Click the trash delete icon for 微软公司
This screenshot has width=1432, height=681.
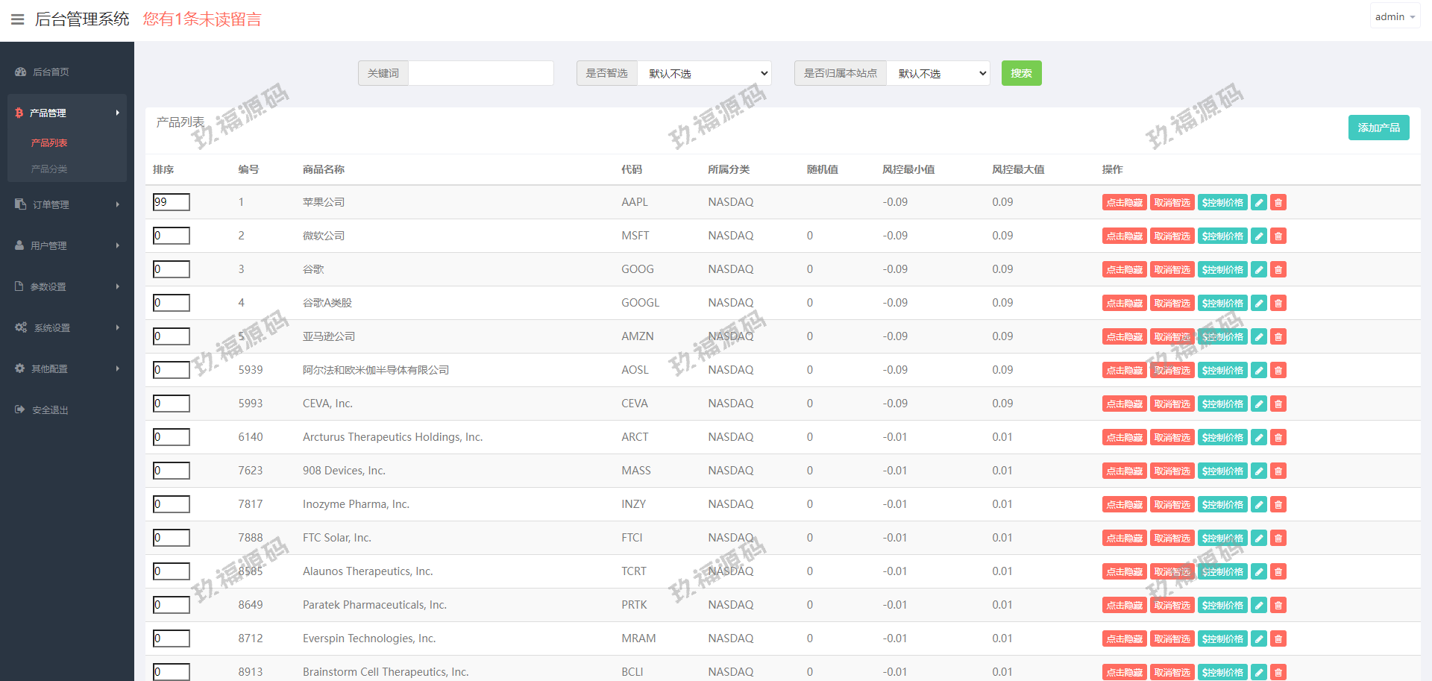pyautogui.click(x=1278, y=236)
